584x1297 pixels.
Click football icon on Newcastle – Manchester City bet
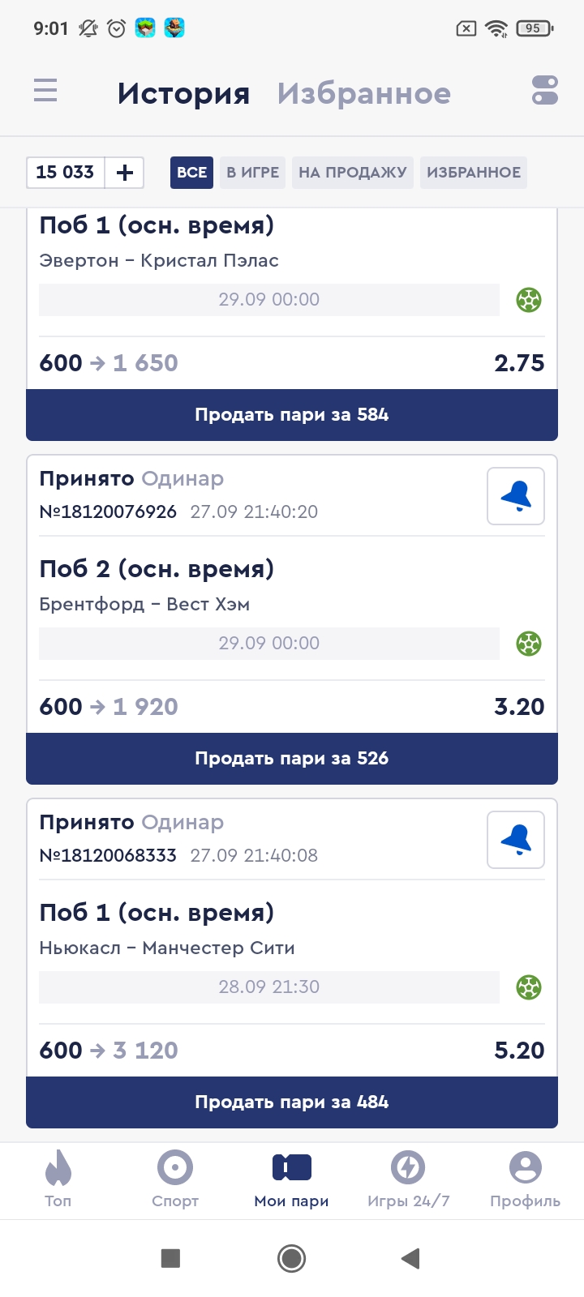point(529,987)
